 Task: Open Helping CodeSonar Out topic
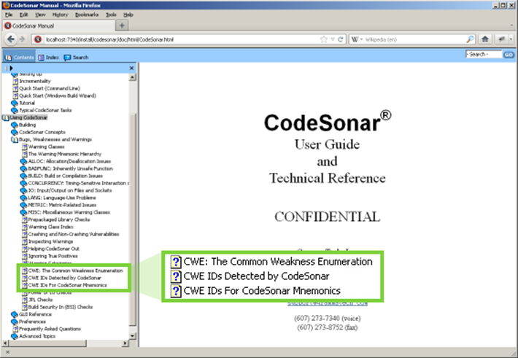(54, 249)
